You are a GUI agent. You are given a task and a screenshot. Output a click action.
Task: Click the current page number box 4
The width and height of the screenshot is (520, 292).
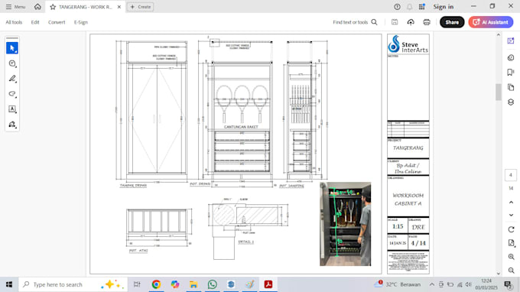[511, 175]
